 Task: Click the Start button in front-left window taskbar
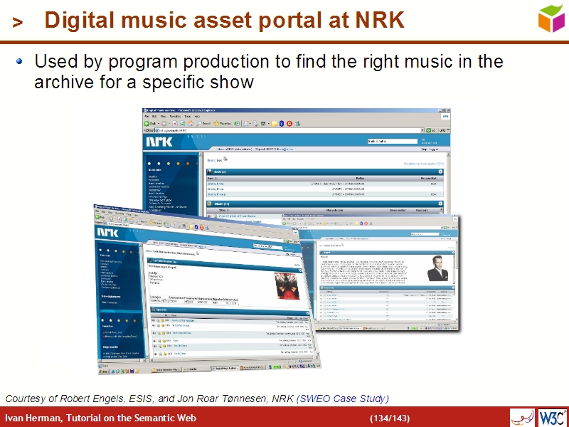103,371
